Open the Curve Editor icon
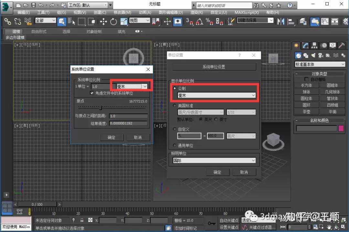This screenshot has height=232, width=349. click(325, 22)
